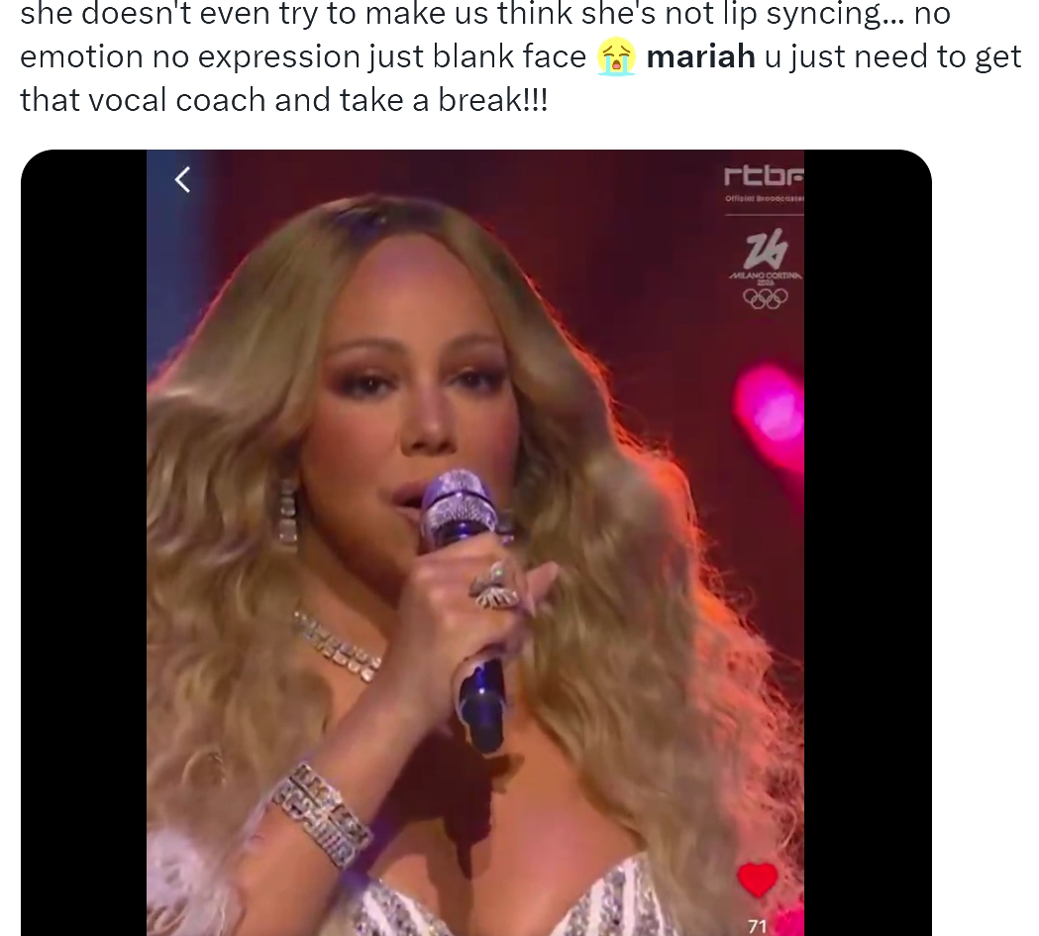Click the Olympic rings symbol
Image resolution: width=1039 pixels, height=936 pixels.
tap(766, 298)
